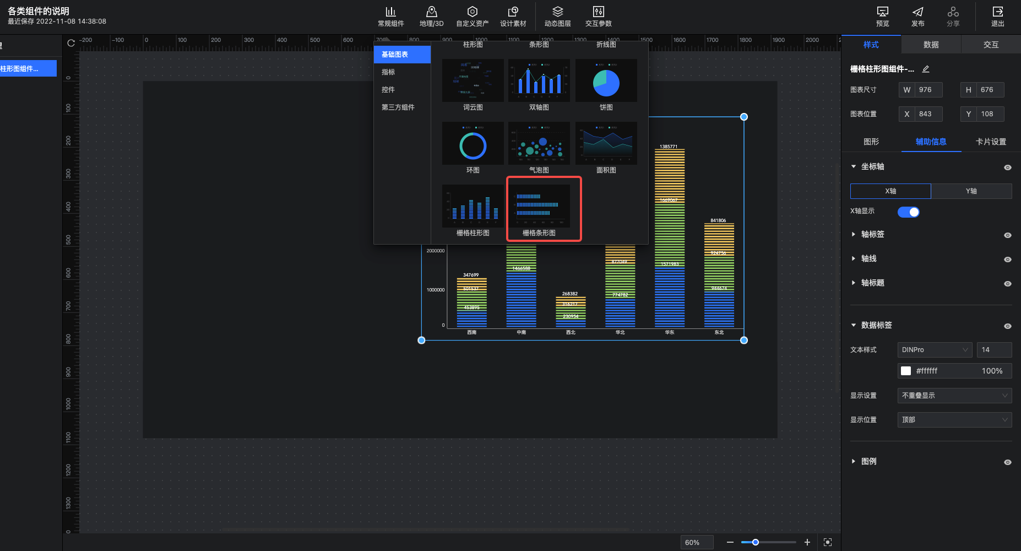This screenshot has width=1021, height=551.
Task: Select the 指标 category
Action: click(x=402, y=72)
